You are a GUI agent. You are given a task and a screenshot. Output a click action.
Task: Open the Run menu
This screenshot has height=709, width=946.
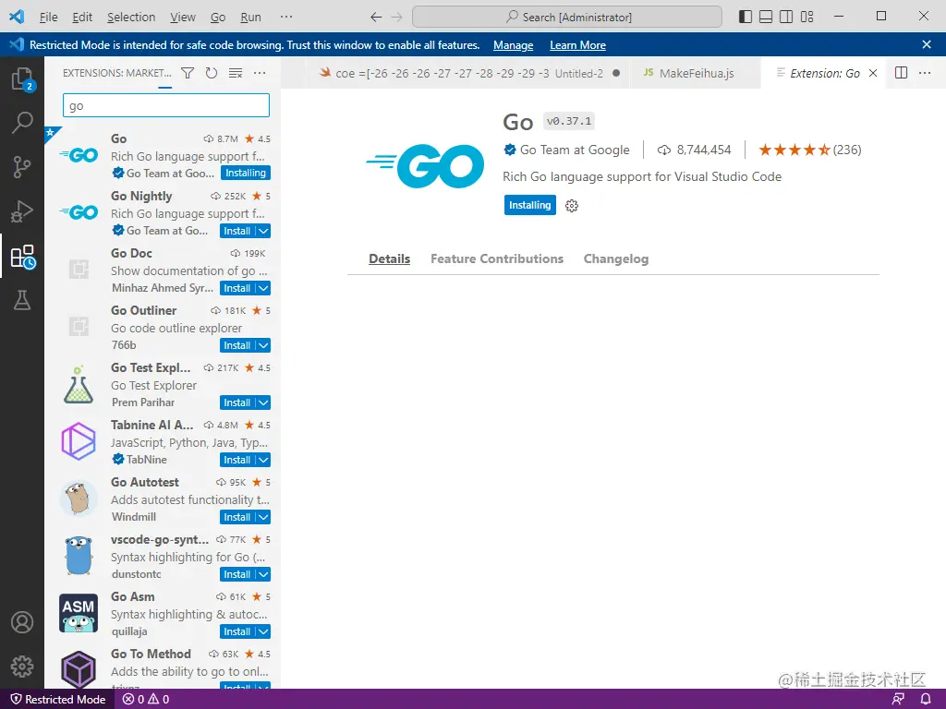pyautogui.click(x=250, y=17)
